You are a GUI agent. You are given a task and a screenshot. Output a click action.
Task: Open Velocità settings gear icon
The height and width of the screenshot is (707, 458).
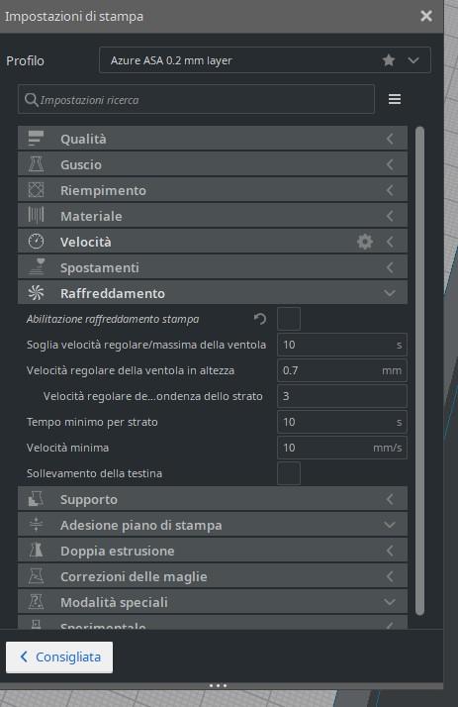click(365, 242)
